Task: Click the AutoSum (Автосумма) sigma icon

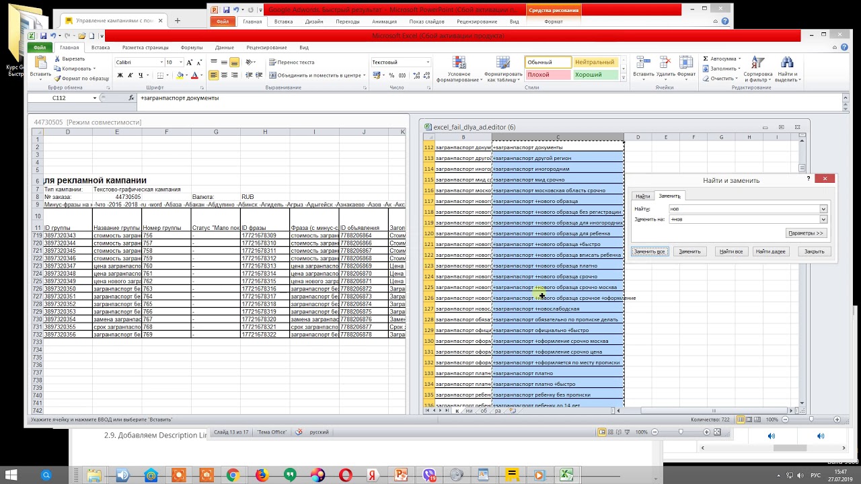Action: click(706, 59)
